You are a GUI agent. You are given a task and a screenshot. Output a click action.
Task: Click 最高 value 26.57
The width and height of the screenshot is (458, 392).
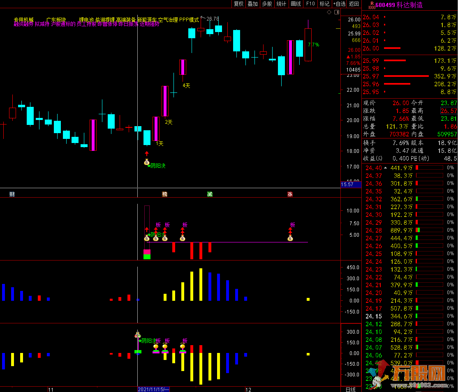pyautogui.click(x=449, y=111)
